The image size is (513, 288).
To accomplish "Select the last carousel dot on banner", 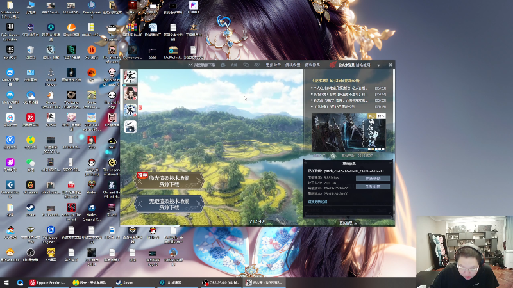I will pos(383,149).
